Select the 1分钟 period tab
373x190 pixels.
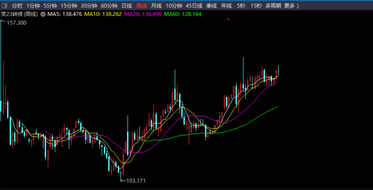[x=33, y=6]
